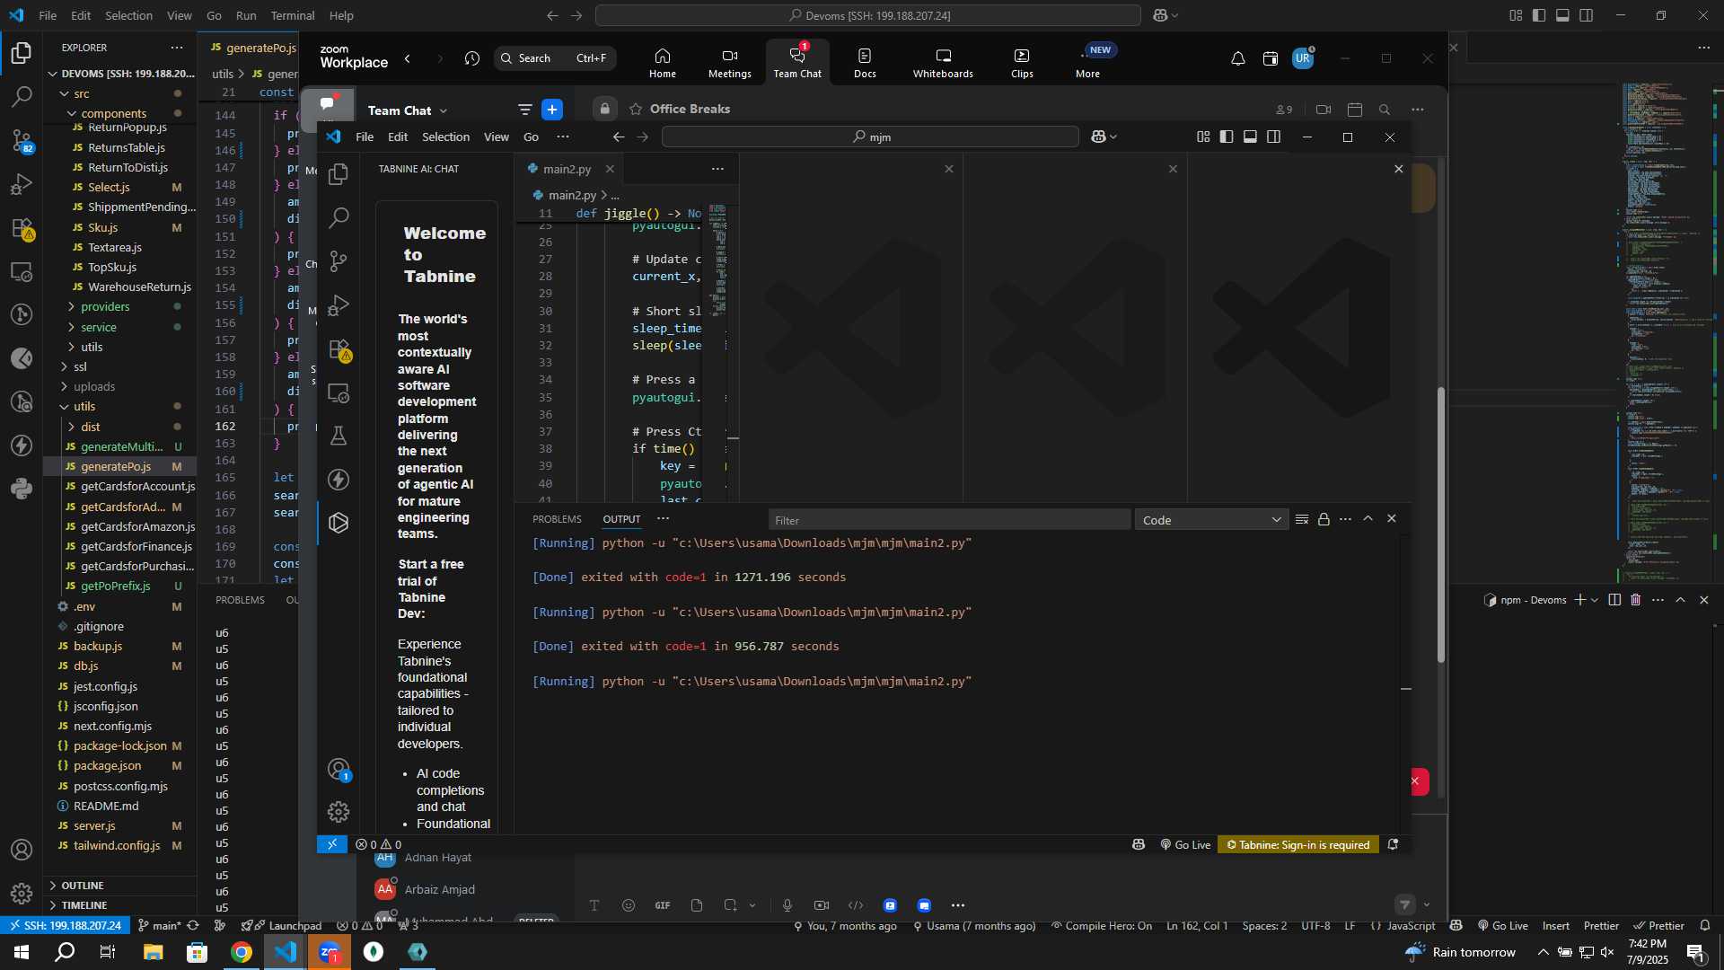Open Run and Debug in outer VS Code
This screenshot has height=970, width=1724.
[22, 184]
